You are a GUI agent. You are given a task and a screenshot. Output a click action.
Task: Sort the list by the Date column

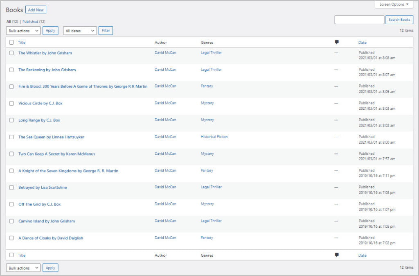pyautogui.click(x=362, y=42)
